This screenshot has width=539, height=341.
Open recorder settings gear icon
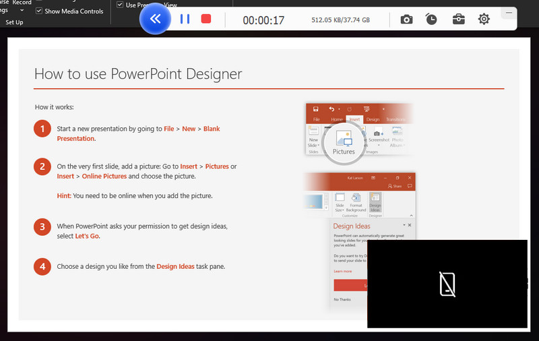click(484, 19)
